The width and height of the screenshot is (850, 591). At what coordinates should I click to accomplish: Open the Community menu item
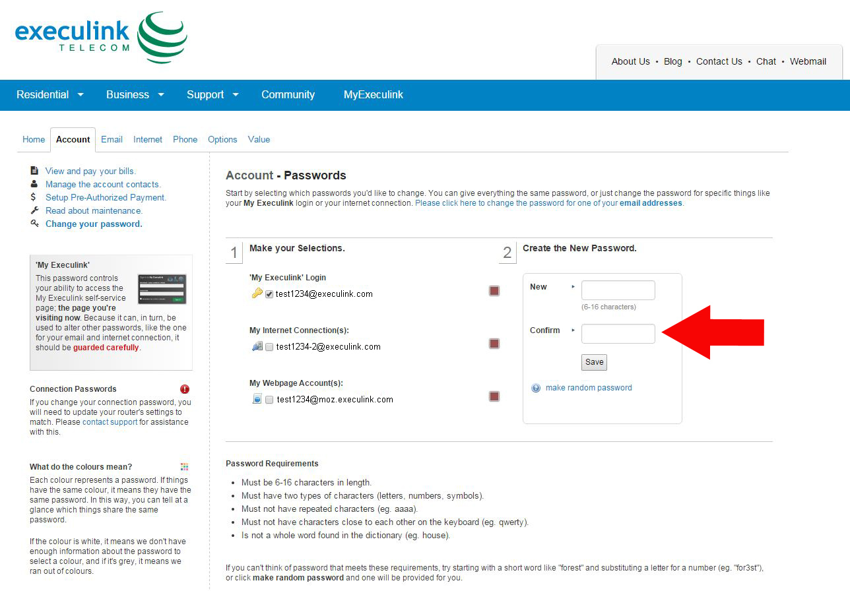(x=288, y=95)
